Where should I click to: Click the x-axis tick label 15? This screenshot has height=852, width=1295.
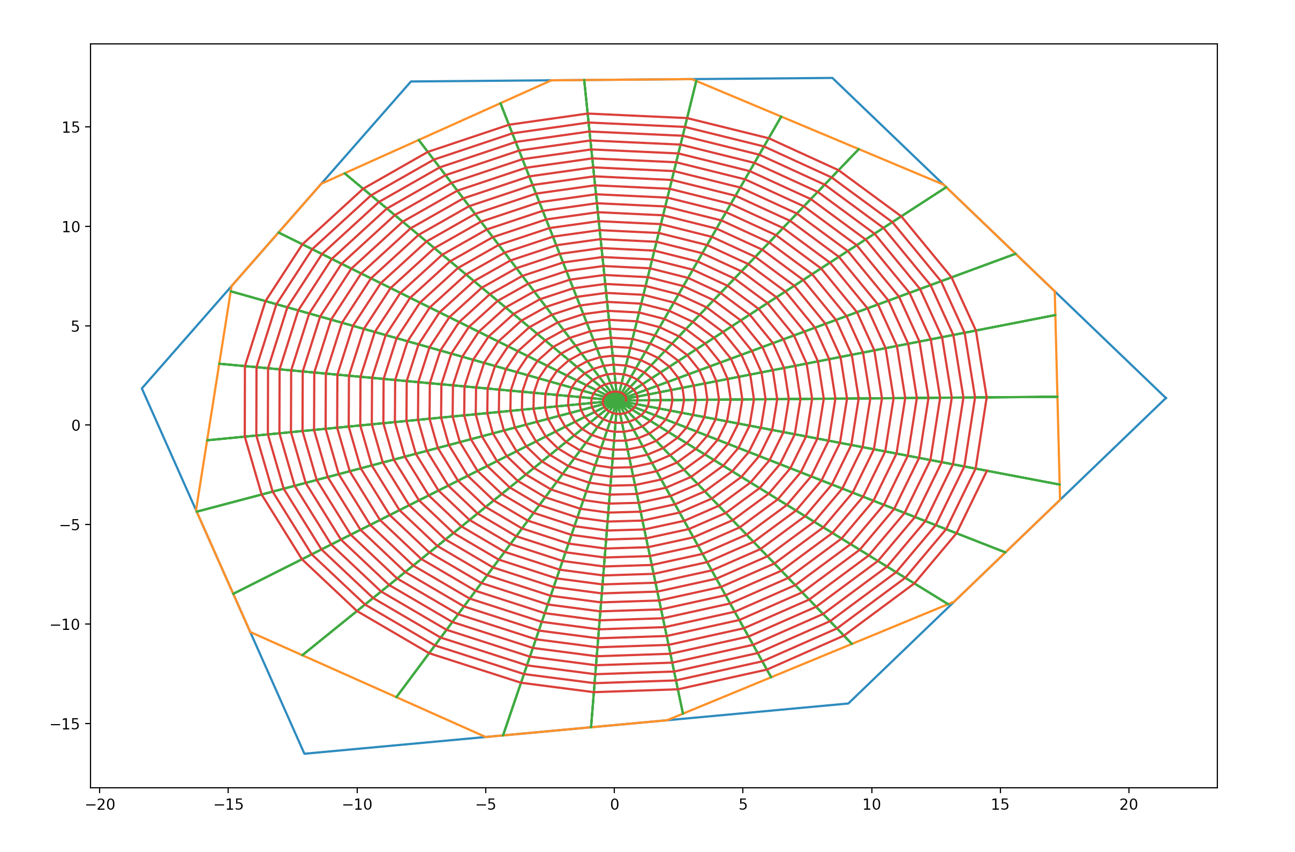click(x=1000, y=805)
